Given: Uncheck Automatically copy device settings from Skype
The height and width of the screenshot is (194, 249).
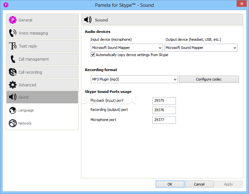Looking at the screenshot, I should [x=93, y=55].
